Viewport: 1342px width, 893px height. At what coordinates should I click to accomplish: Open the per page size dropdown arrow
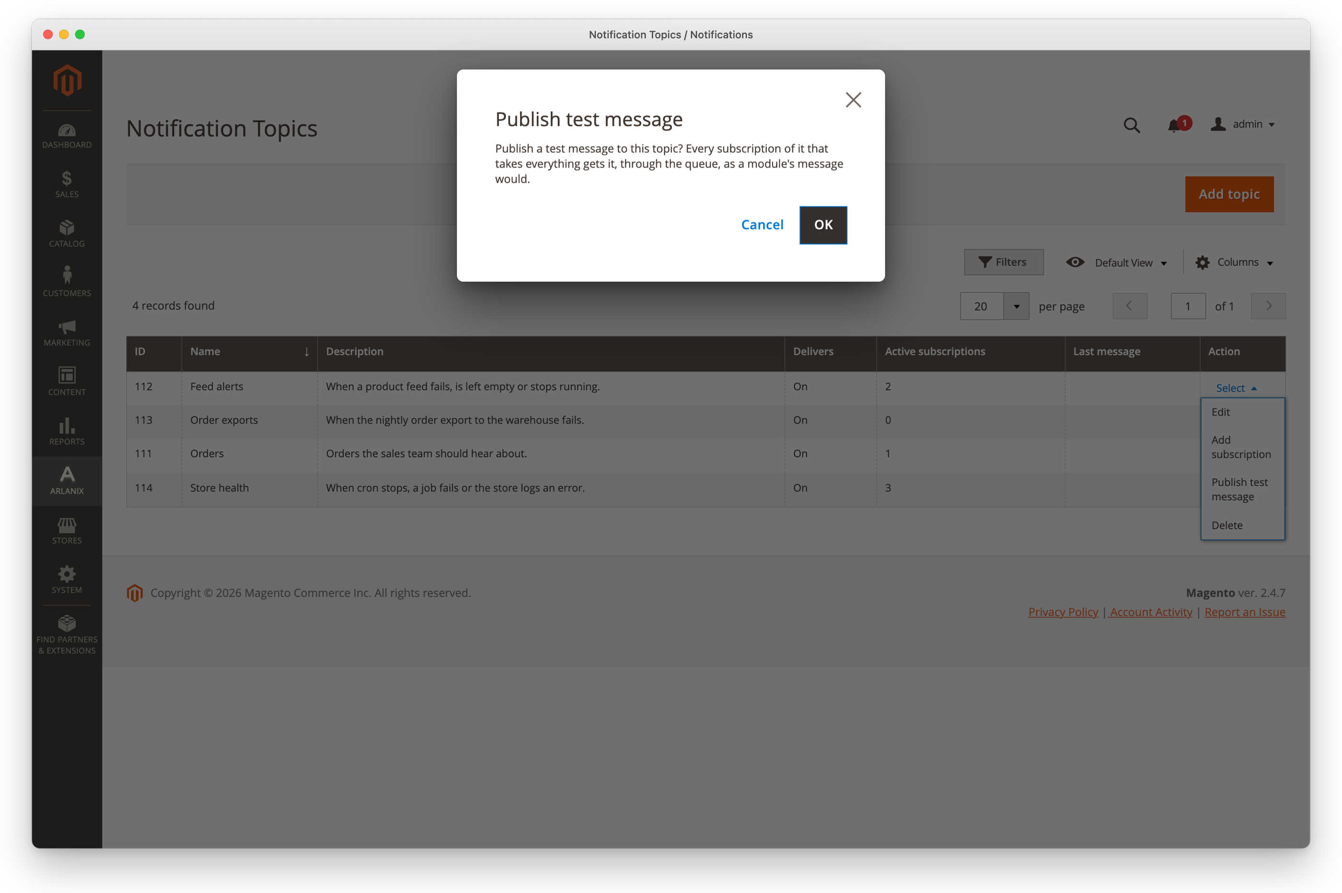(x=1016, y=306)
